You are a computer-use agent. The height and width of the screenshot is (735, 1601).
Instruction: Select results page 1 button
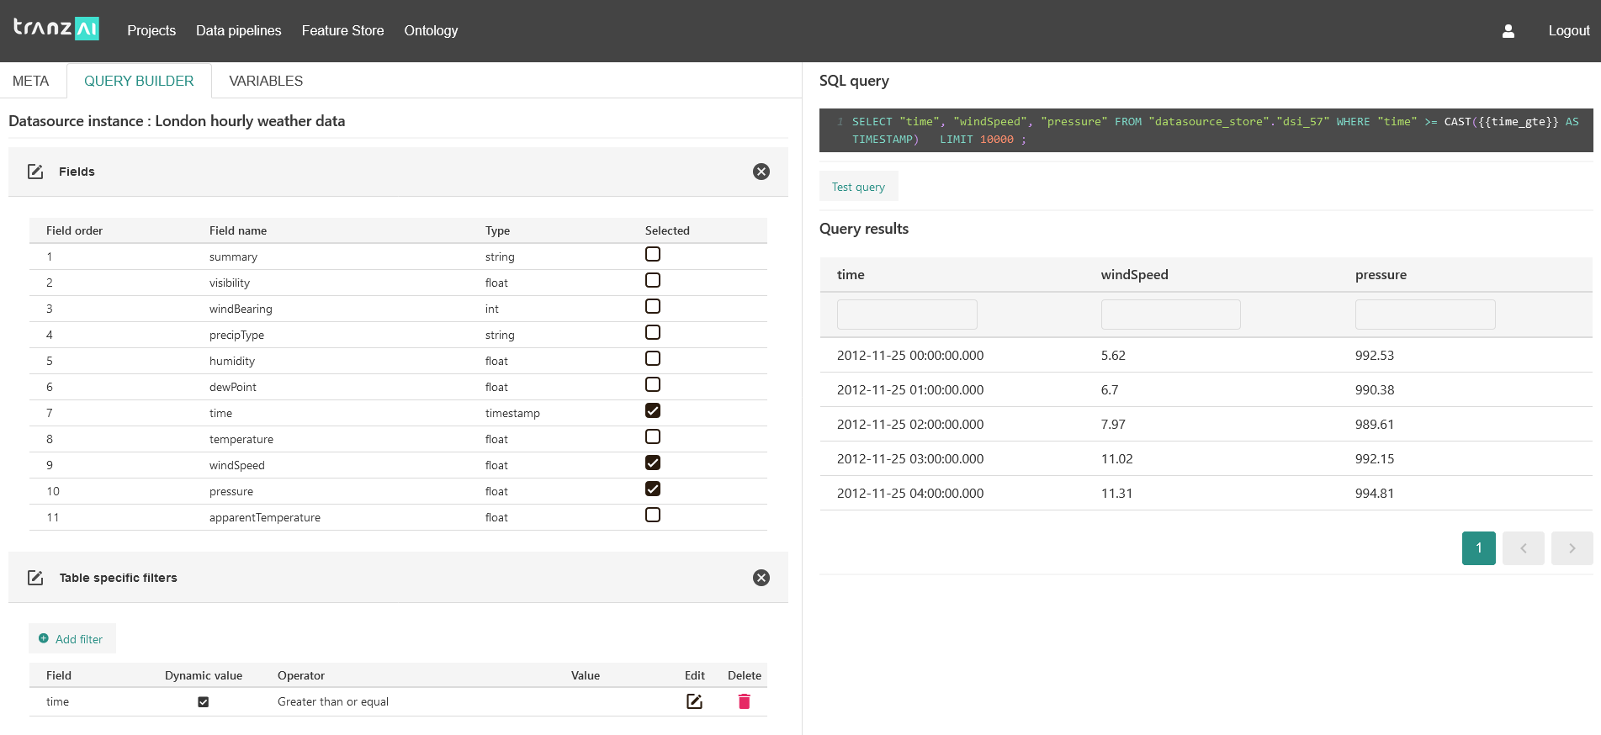click(1478, 548)
